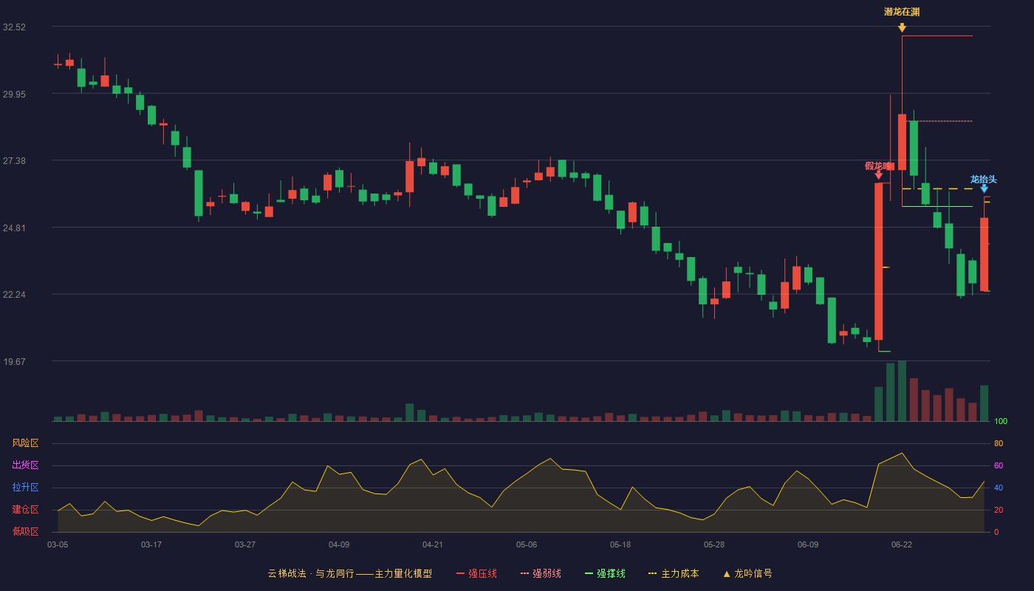Screen dimensions: 1034x591
Task: Click the 低吸区 zone label
Action: pos(25,532)
